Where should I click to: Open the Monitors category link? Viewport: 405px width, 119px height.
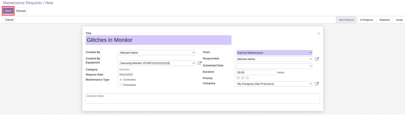[124, 70]
